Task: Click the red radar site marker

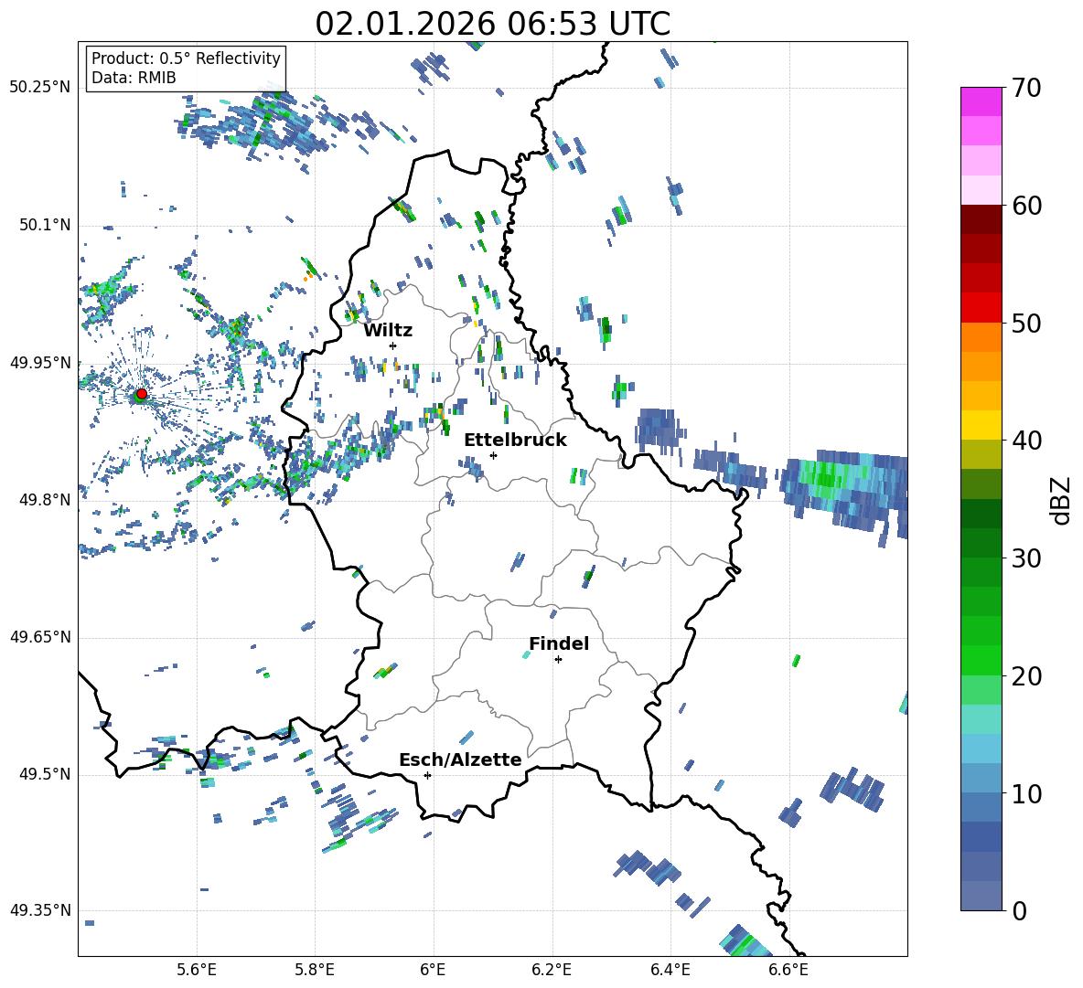Action: 141,394
